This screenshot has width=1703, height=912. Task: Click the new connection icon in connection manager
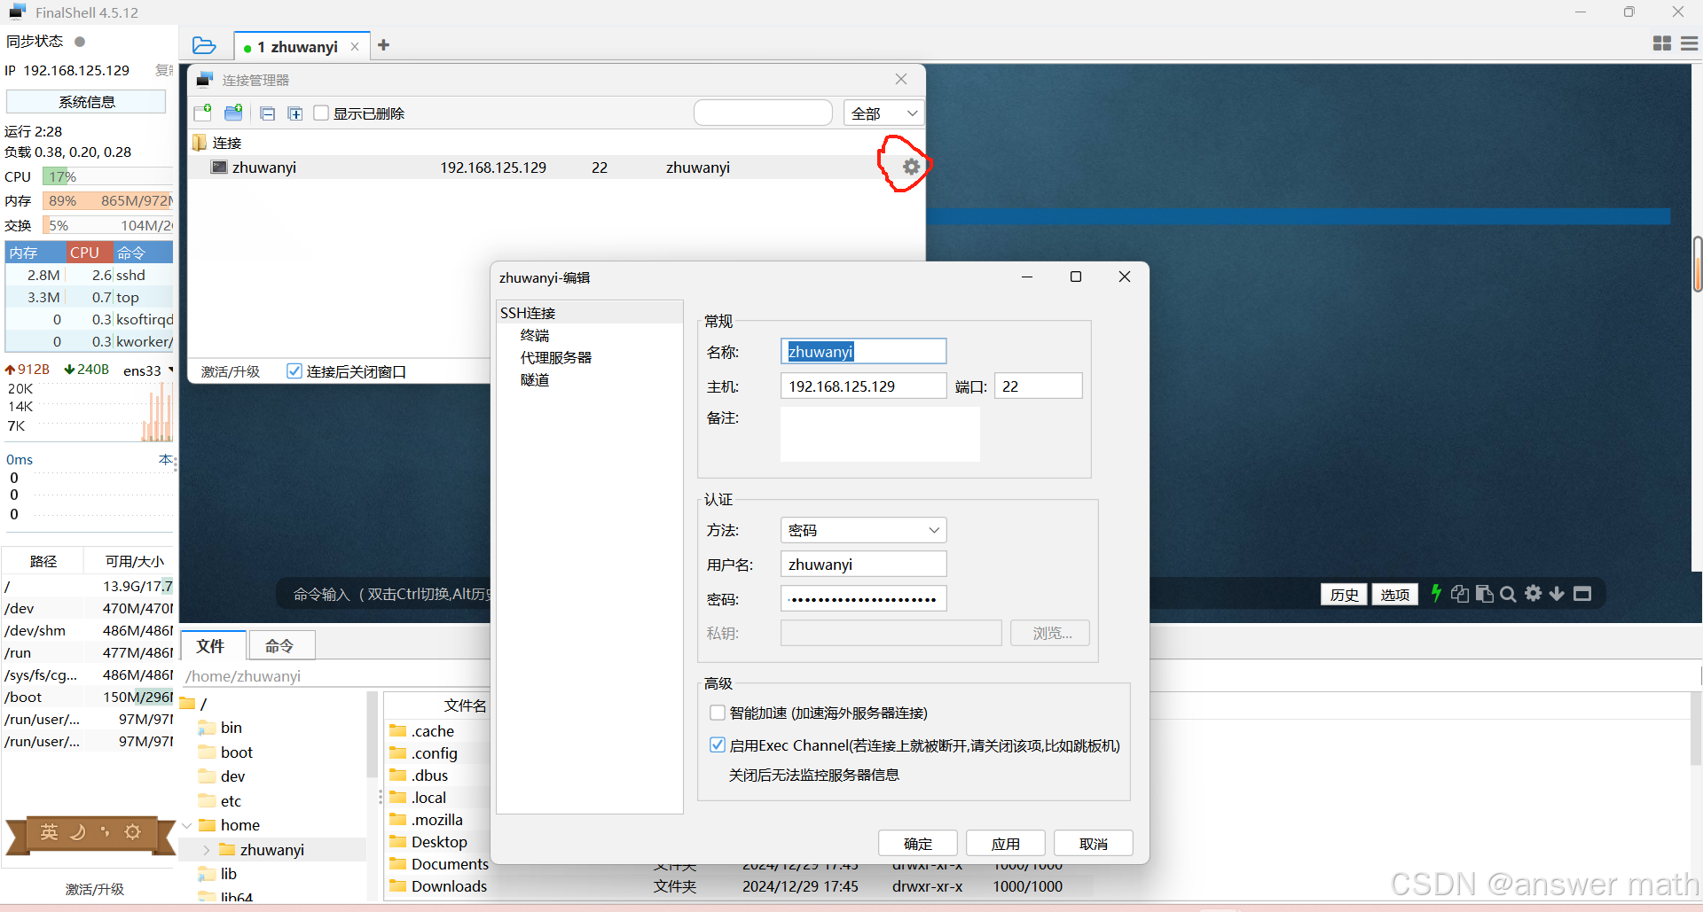tap(203, 113)
